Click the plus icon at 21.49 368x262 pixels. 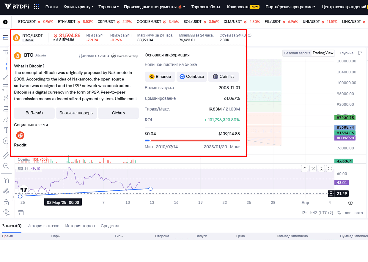(x=331, y=194)
